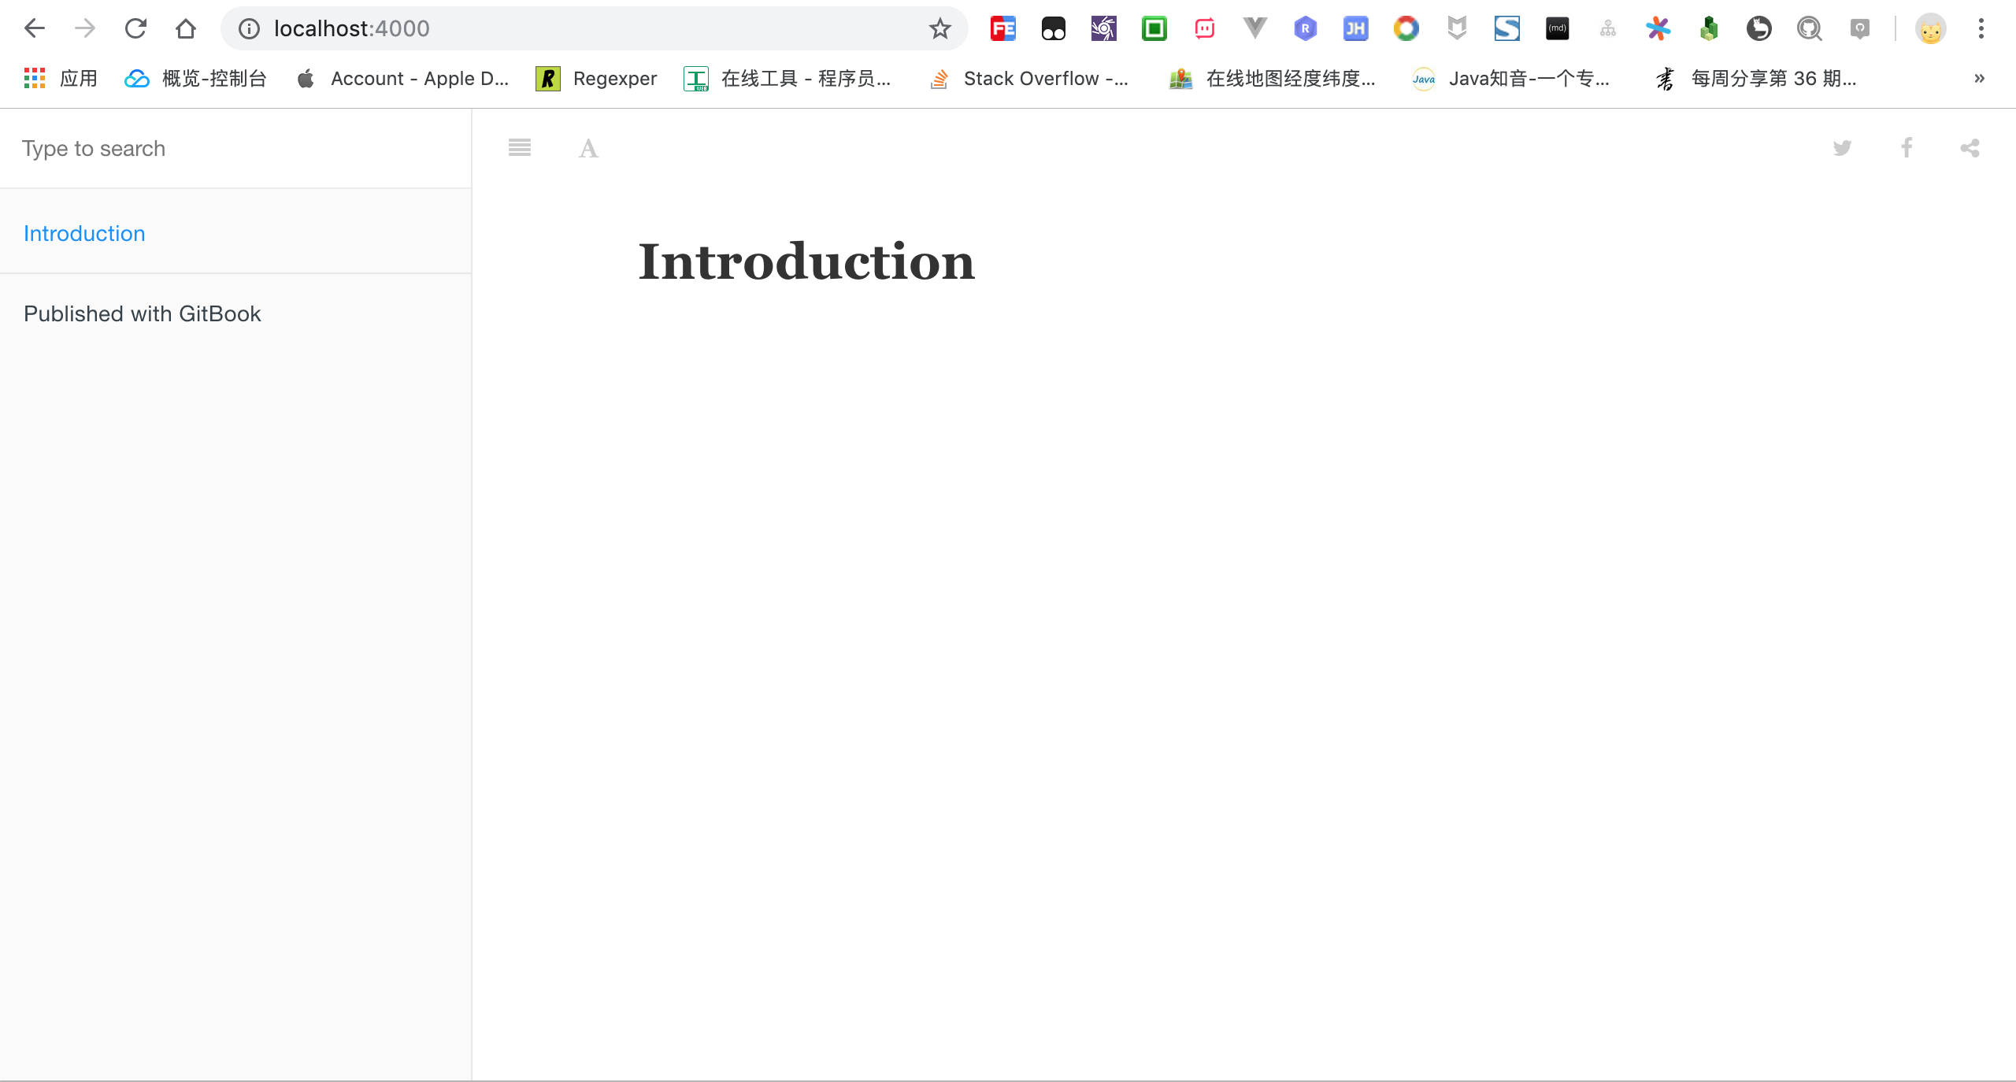The width and height of the screenshot is (2016, 1082).
Task: Click Published with GitBook link
Action: point(143,313)
